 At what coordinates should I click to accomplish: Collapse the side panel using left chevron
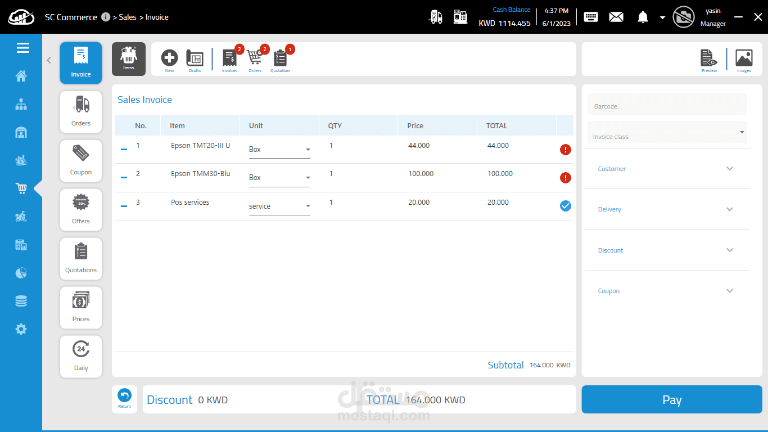tap(49, 60)
